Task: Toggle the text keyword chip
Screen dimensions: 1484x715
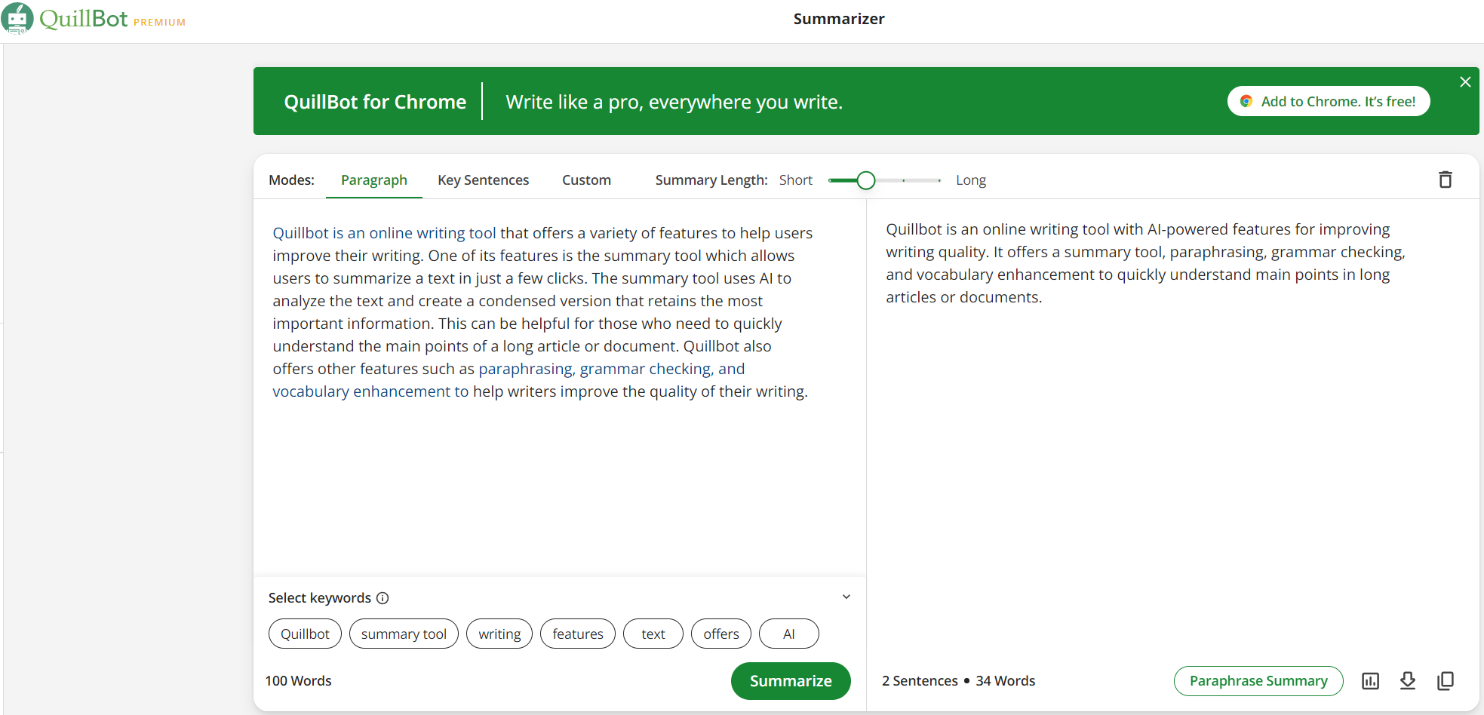Action: (x=653, y=634)
